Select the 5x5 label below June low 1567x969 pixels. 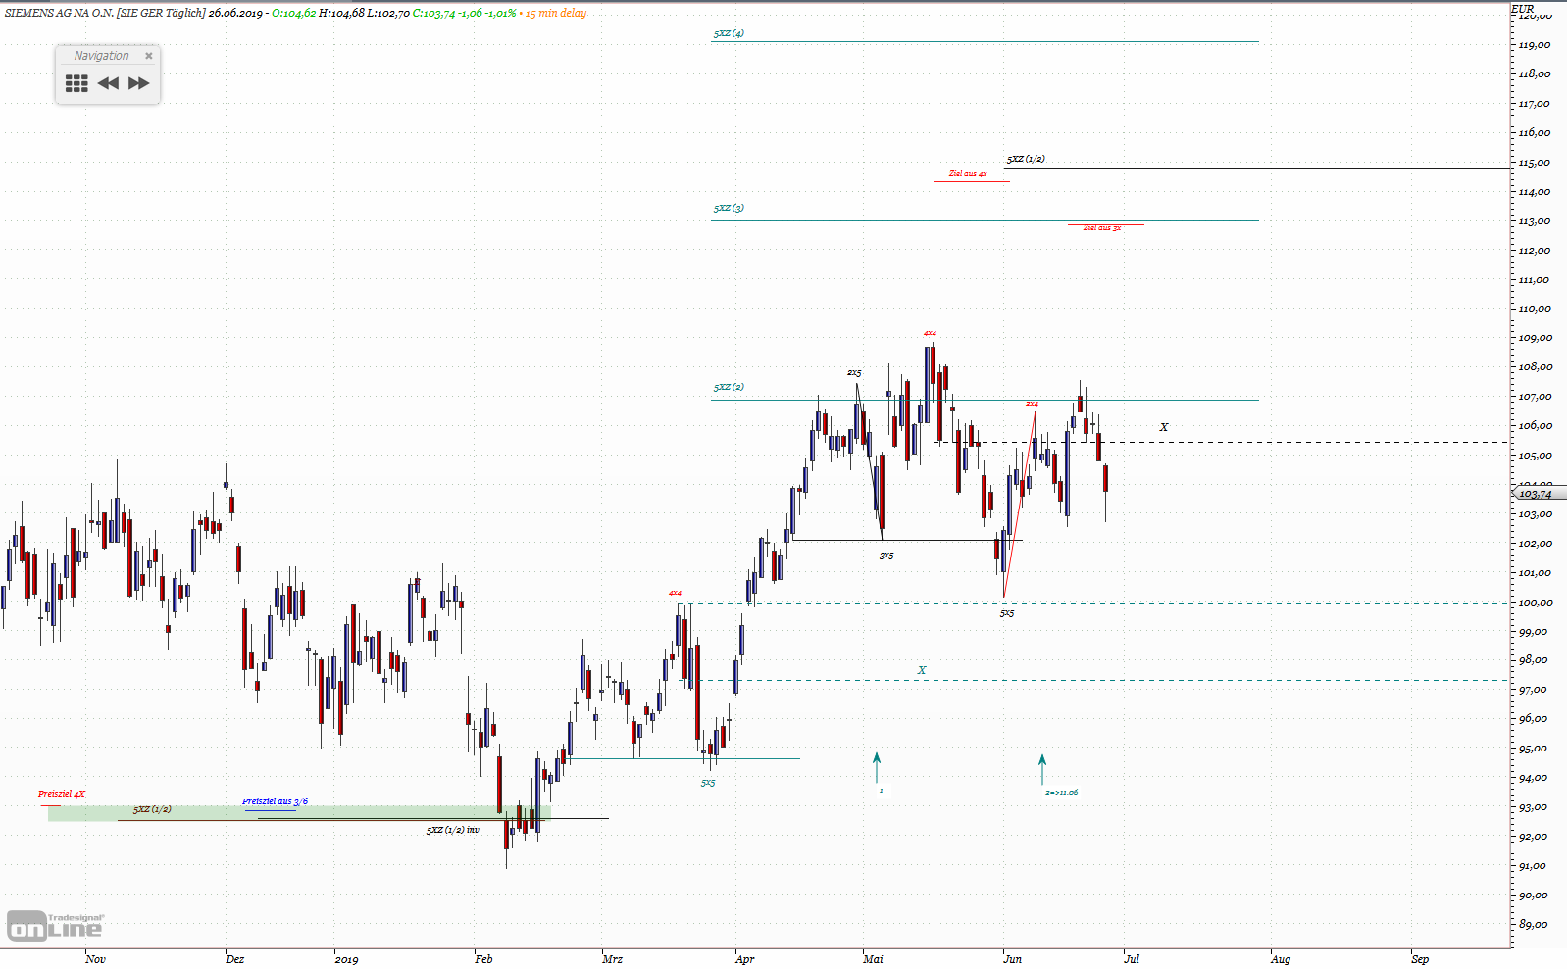[1007, 613]
